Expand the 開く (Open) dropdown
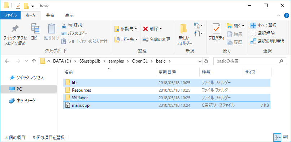291x142 pixels. coord(235,26)
